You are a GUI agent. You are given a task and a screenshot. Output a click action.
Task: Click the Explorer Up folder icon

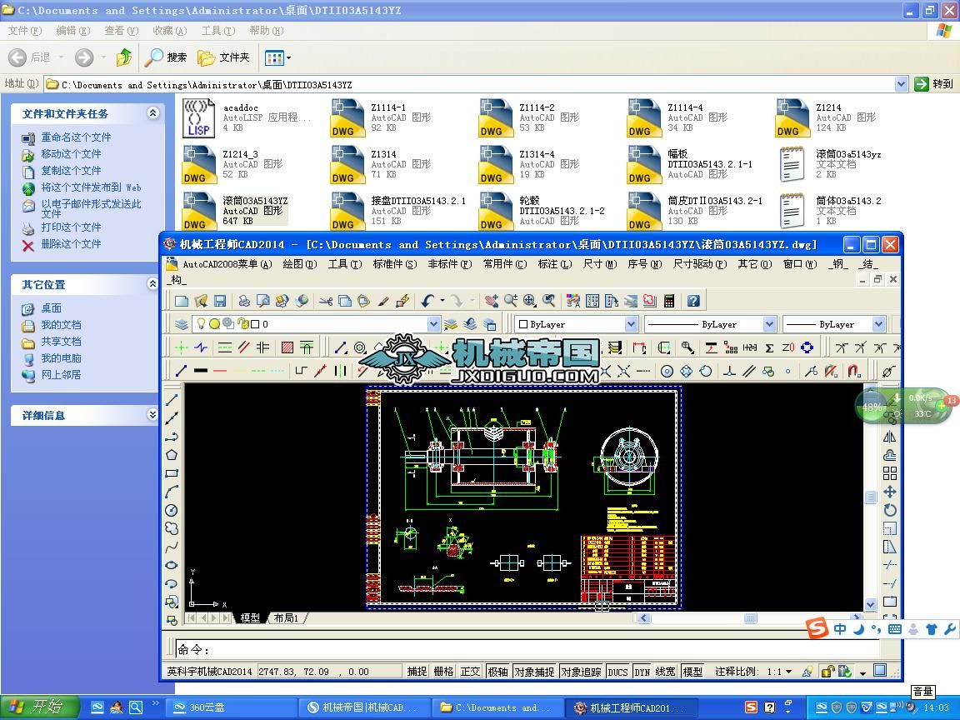point(124,57)
